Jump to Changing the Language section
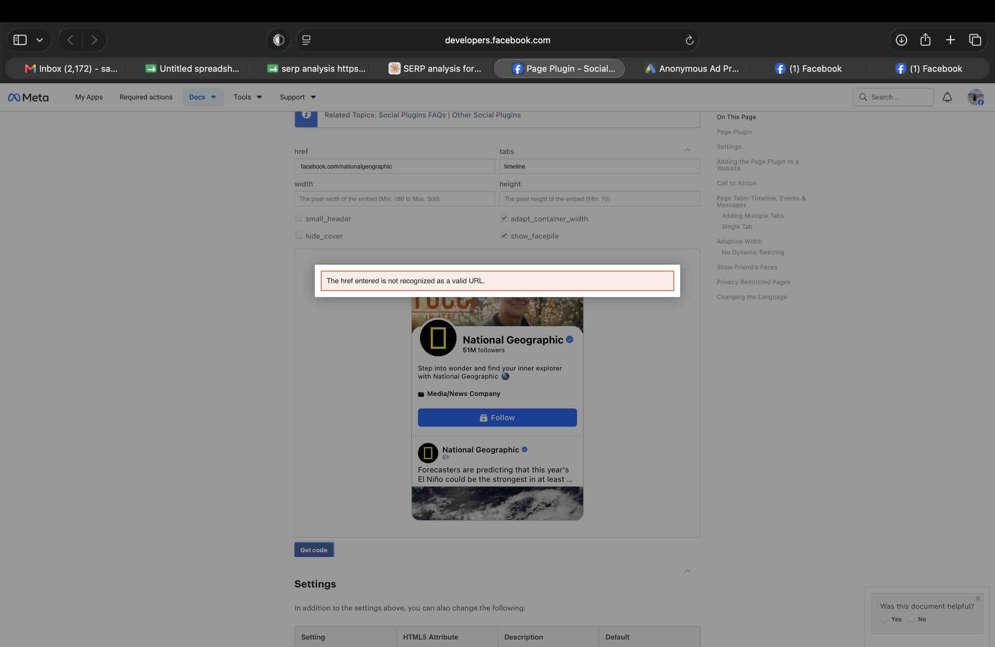 click(x=752, y=297)
